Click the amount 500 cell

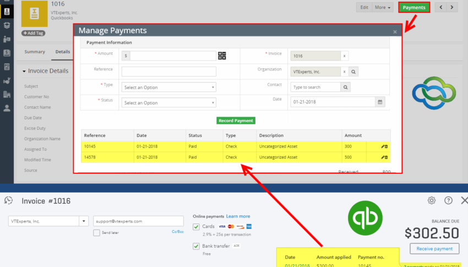coord(354,157)
